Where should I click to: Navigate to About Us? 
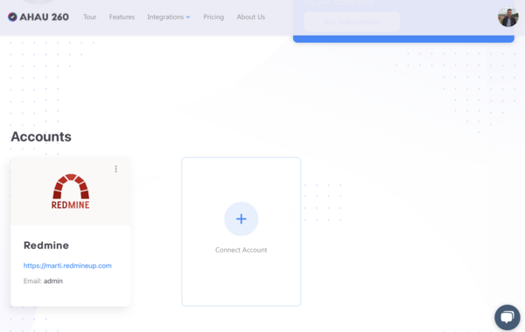click(251, 17)
